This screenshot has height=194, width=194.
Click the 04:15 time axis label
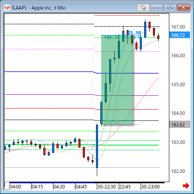[37, 187]
